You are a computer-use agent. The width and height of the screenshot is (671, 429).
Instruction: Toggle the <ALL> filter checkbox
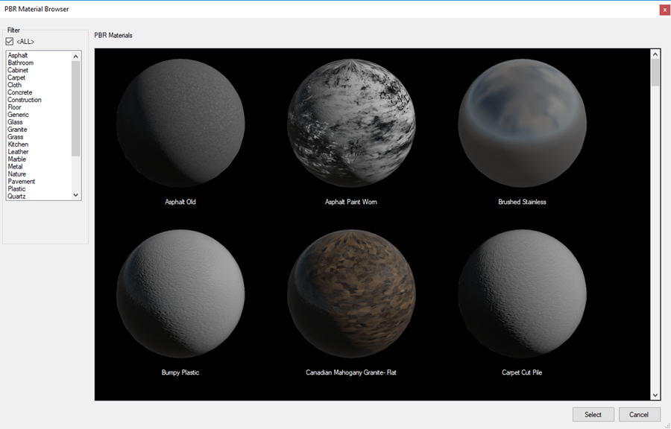click(10, 42)
